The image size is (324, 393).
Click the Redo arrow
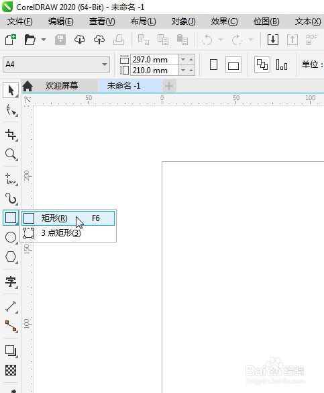237,40
